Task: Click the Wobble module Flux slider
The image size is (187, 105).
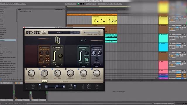Action: pyautogui.click(x=44, y=65)
